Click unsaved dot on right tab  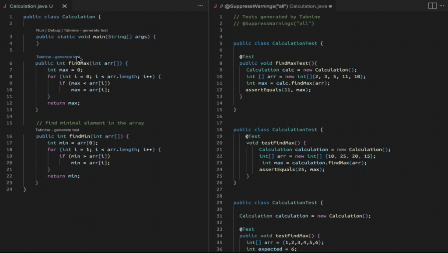pyautogui.click(x=330, y=6)
